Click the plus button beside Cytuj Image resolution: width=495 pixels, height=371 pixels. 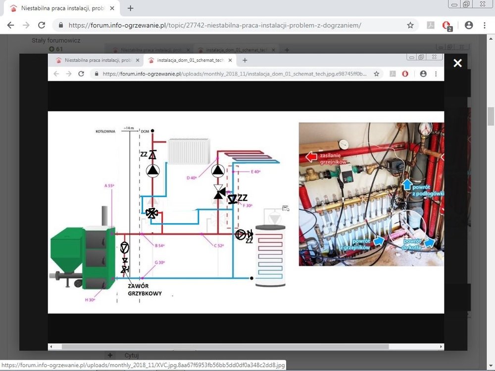(110, 355)
